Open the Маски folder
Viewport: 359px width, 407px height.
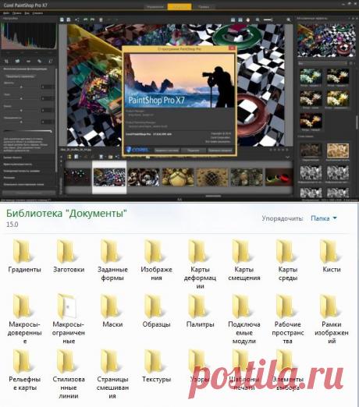pyautogui.click(x=112, y=311)
